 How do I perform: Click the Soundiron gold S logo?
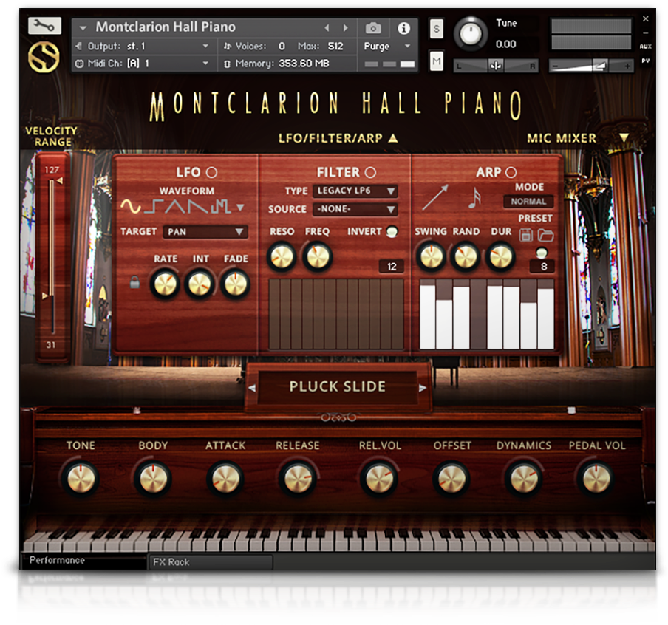tap(44, 58)
